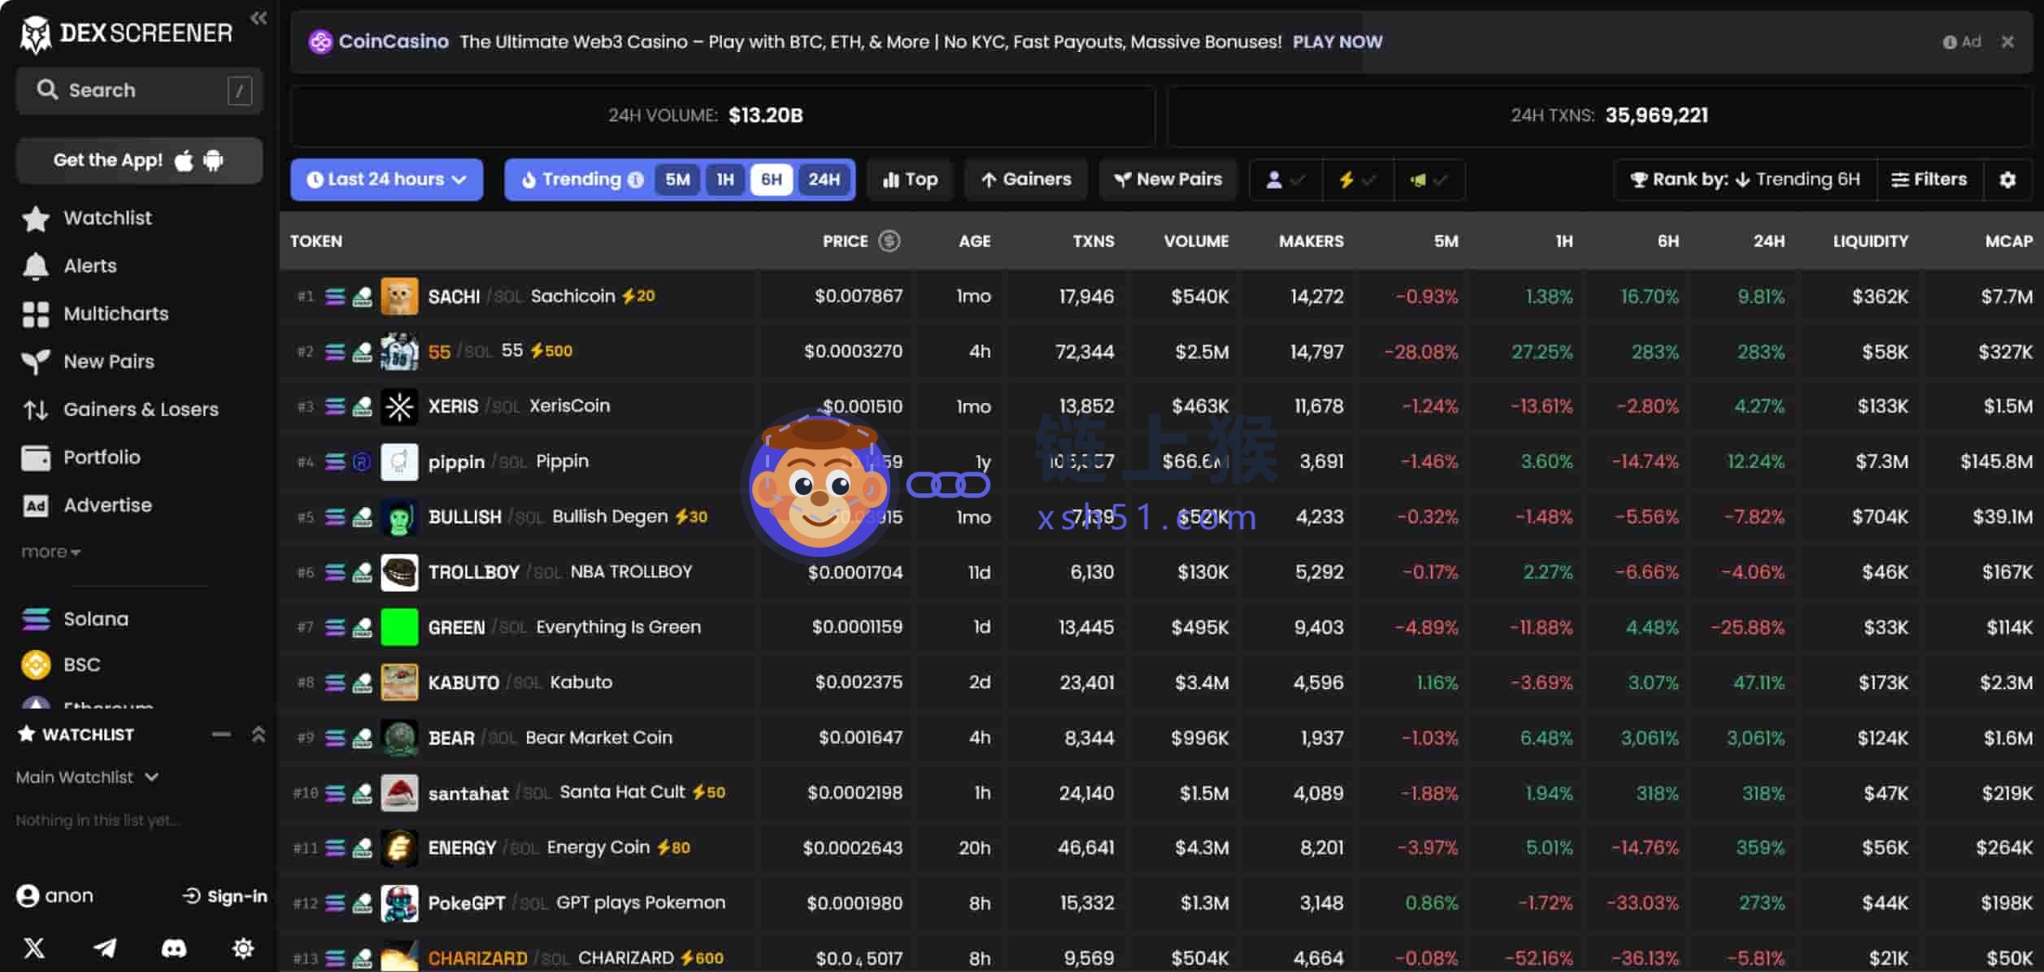This screenshot has height=972, width=2044.
Task: Open the Last 24 hours dropdown
Action: tap(387, 180)
